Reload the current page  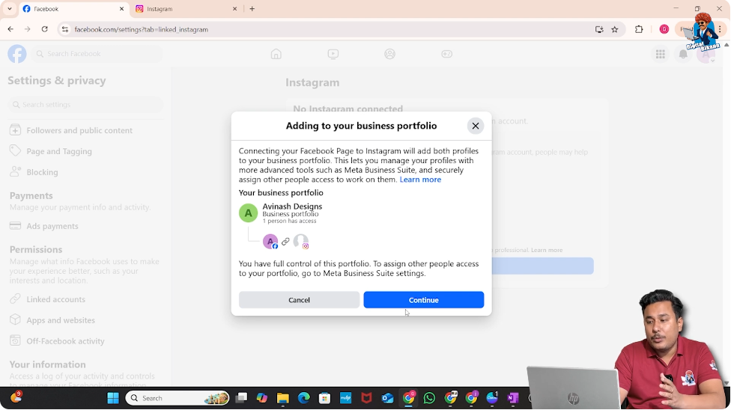click(x=44, y=29)
